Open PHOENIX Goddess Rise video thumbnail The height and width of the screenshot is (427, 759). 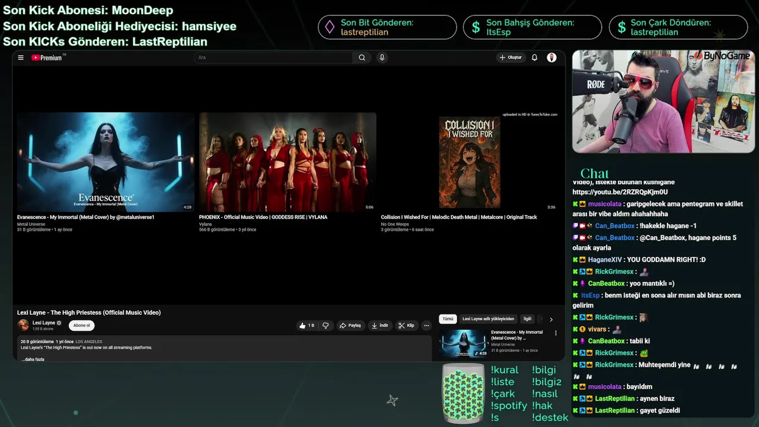[288, 162]
